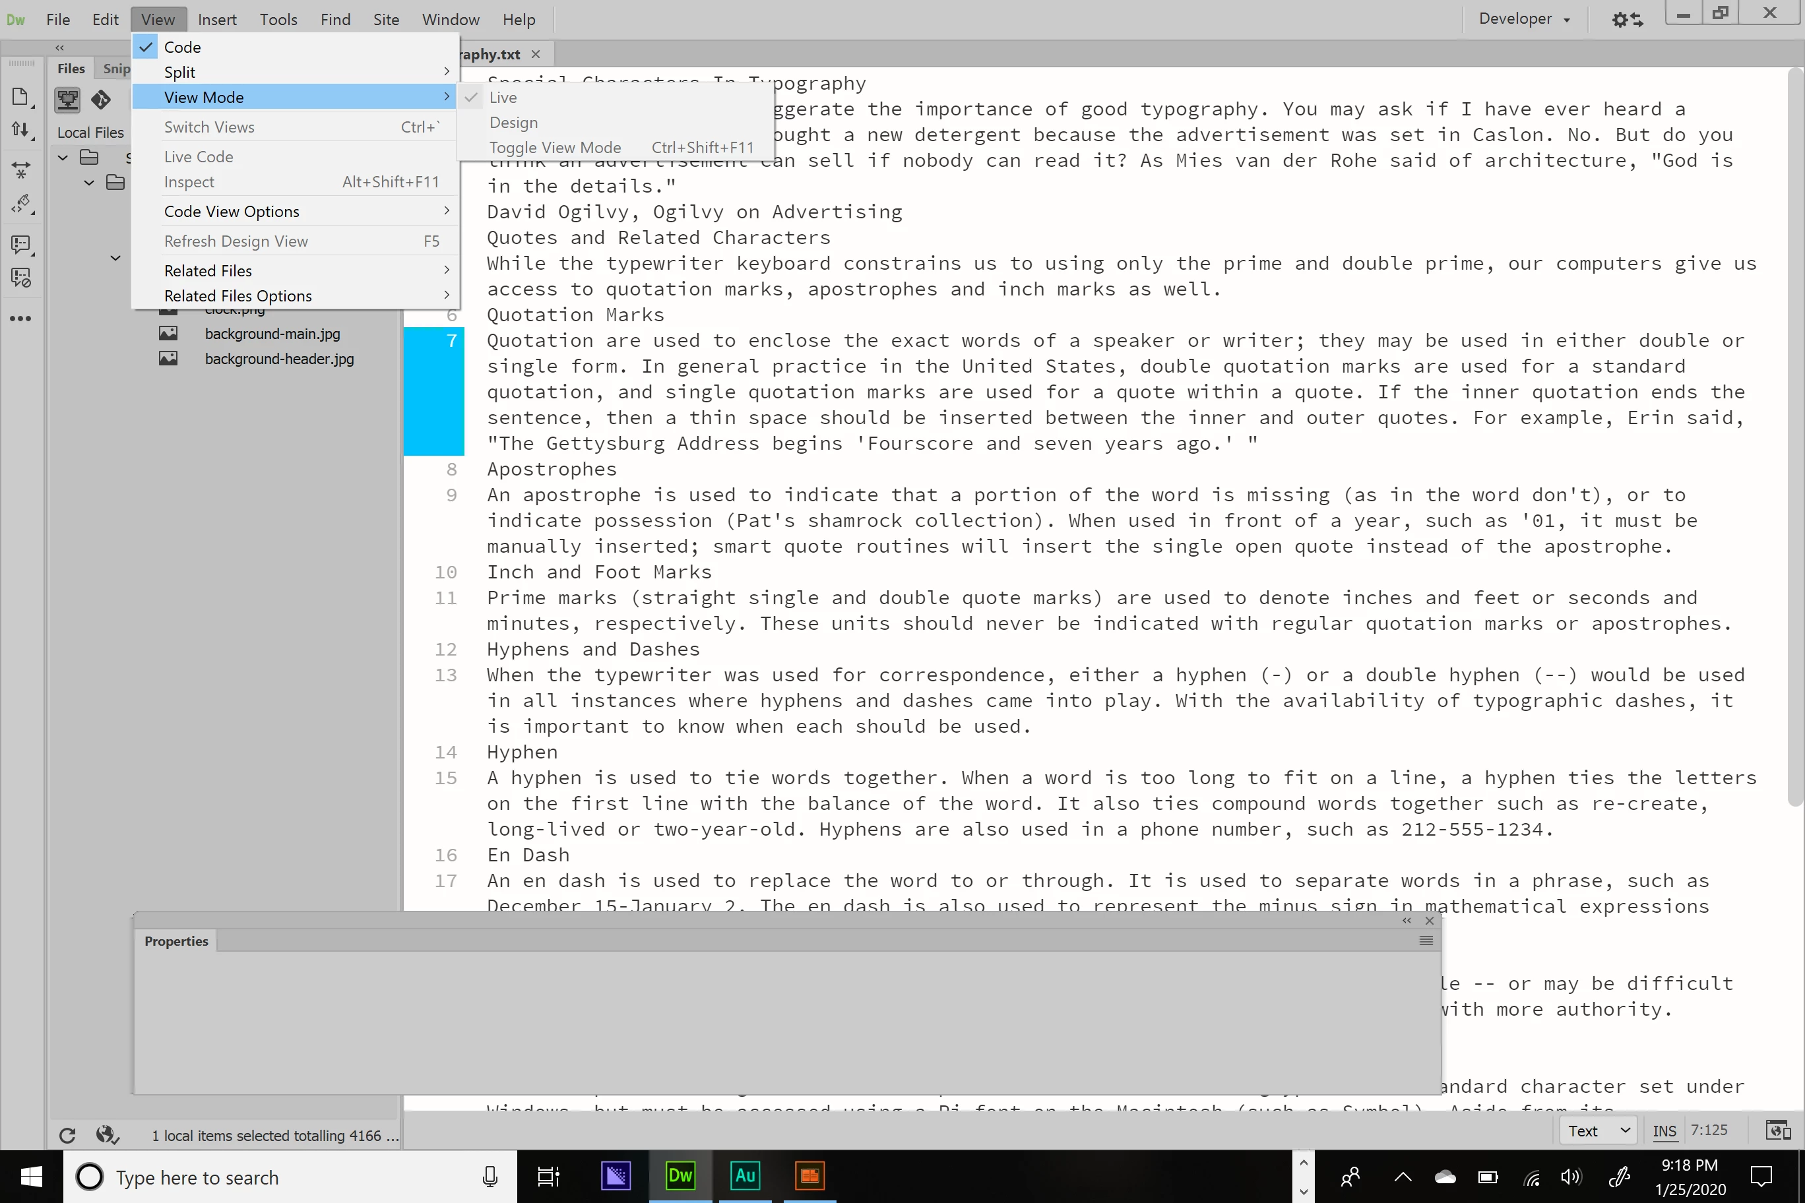Open Adobe Audition from the taskbar
1805x1203 pixels.
(x=744, y=1175)
